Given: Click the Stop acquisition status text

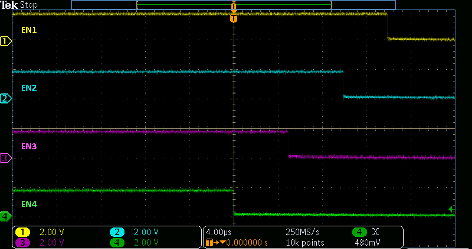Looking at the screenshot, I should coord(29,5).
